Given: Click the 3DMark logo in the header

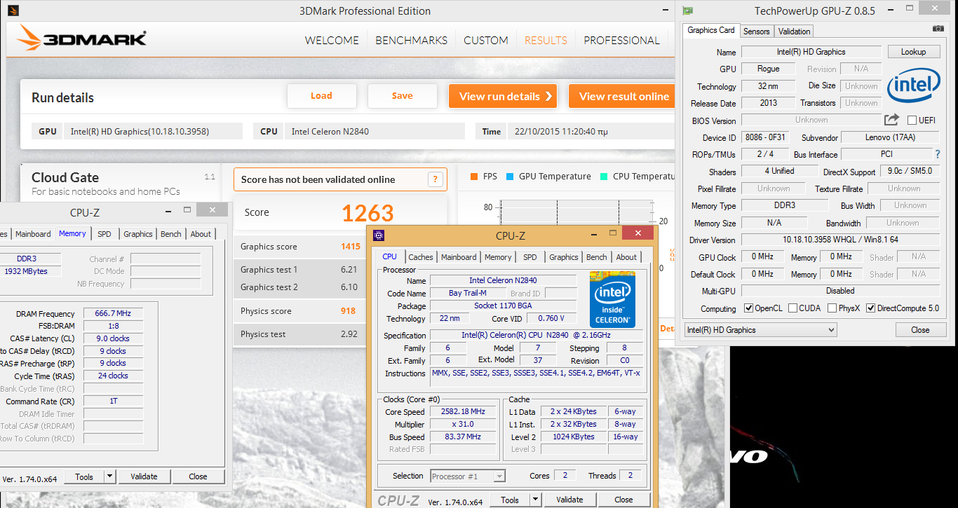Looking at the screenshot, I should (82, 38).
